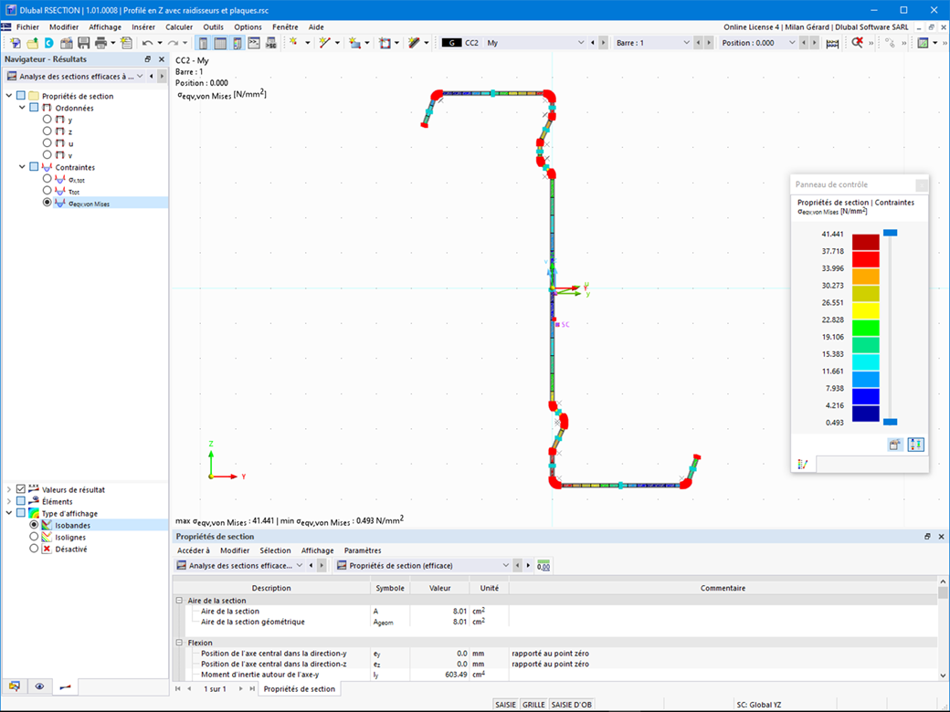Click the navigator Results tab icon

pos(65,686)
